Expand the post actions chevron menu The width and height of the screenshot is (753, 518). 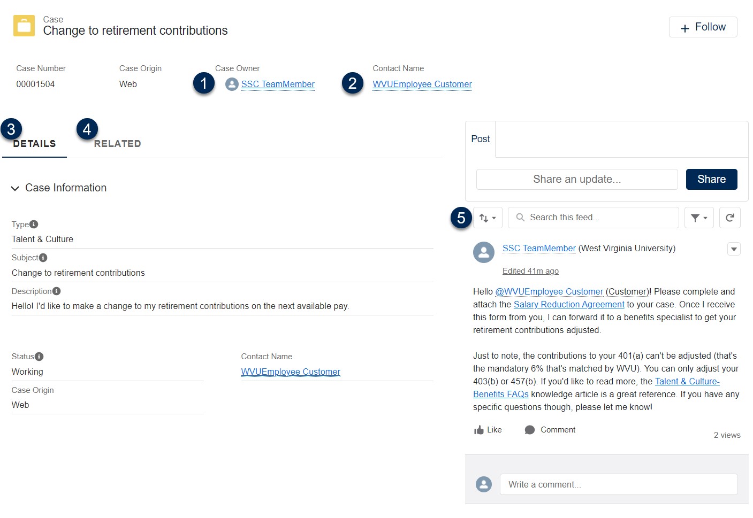[733, 249]
